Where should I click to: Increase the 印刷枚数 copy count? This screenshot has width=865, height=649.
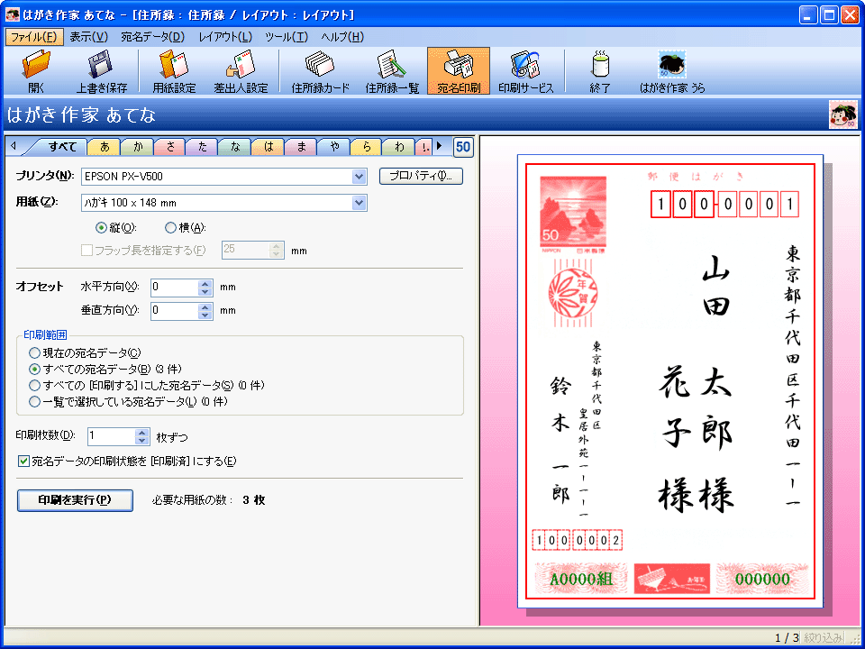[x=142, y=433]
